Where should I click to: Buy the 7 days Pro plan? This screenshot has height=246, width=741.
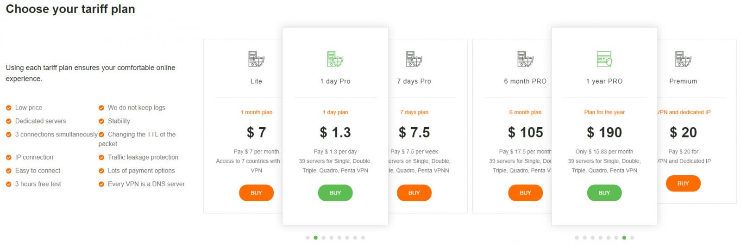(x=414, y=193)
